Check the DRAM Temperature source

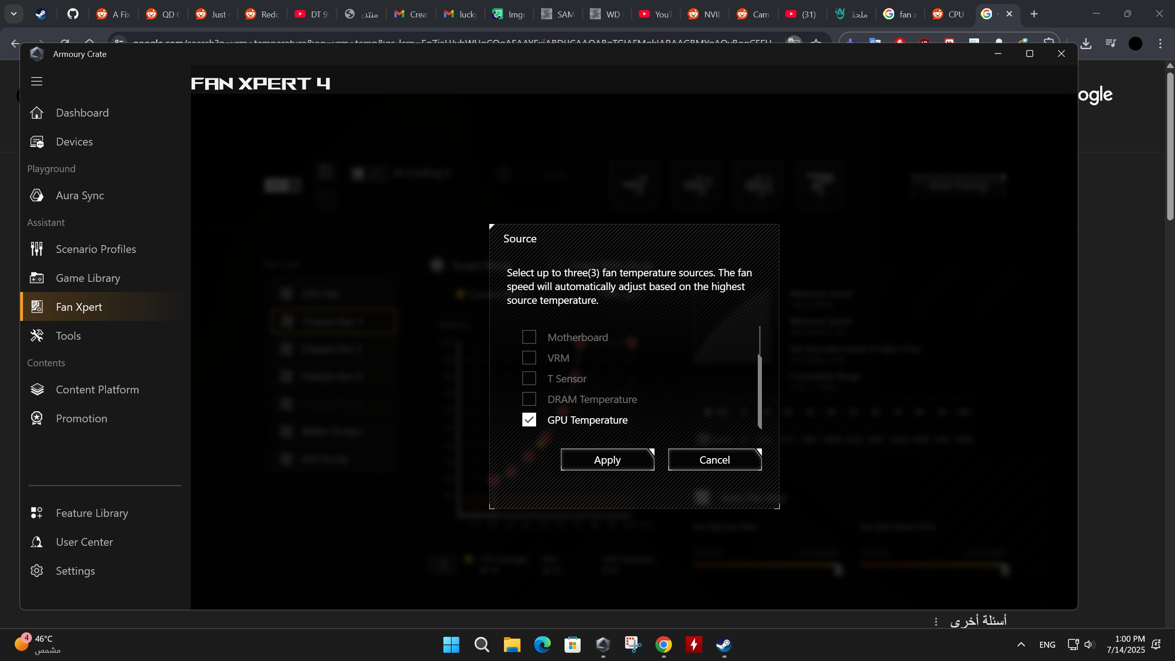click(529, 399)
